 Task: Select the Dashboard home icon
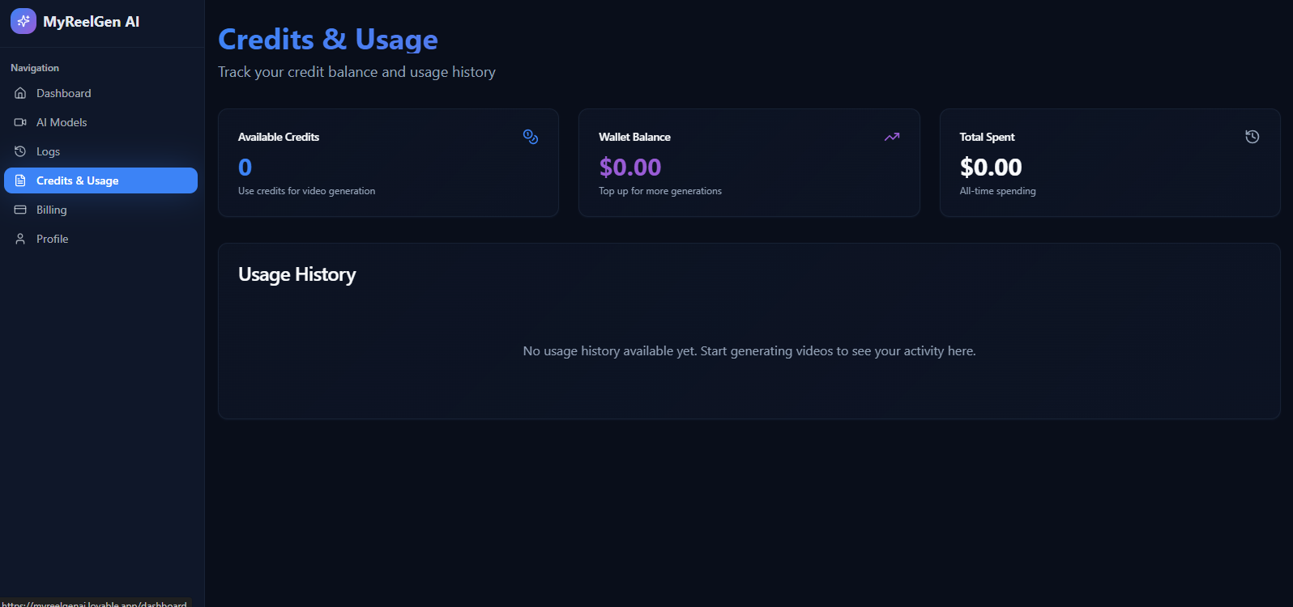pos(20,93)
